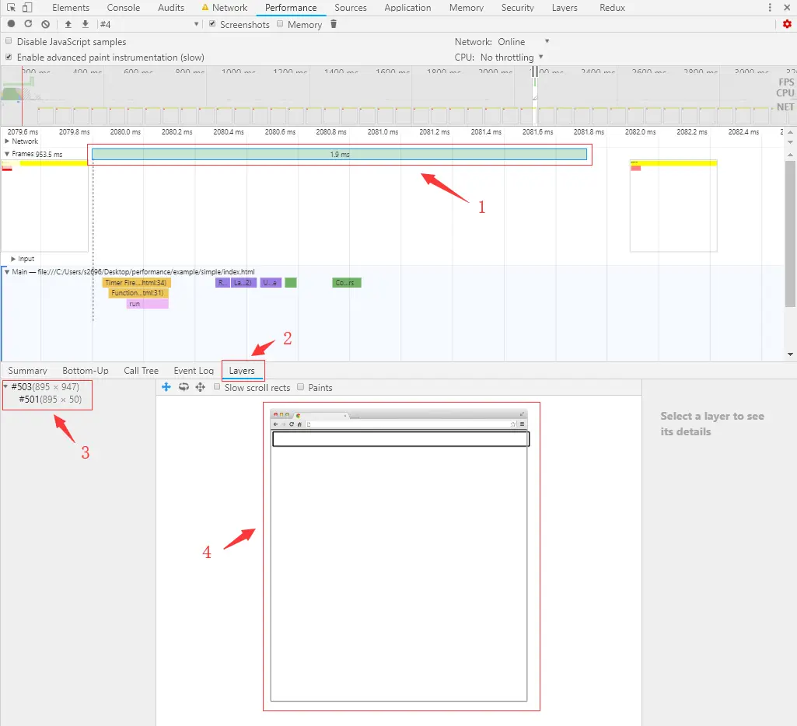Collect garbage with the trash icon
Viewport: 797px width, 726px height.
coord(334,24)
